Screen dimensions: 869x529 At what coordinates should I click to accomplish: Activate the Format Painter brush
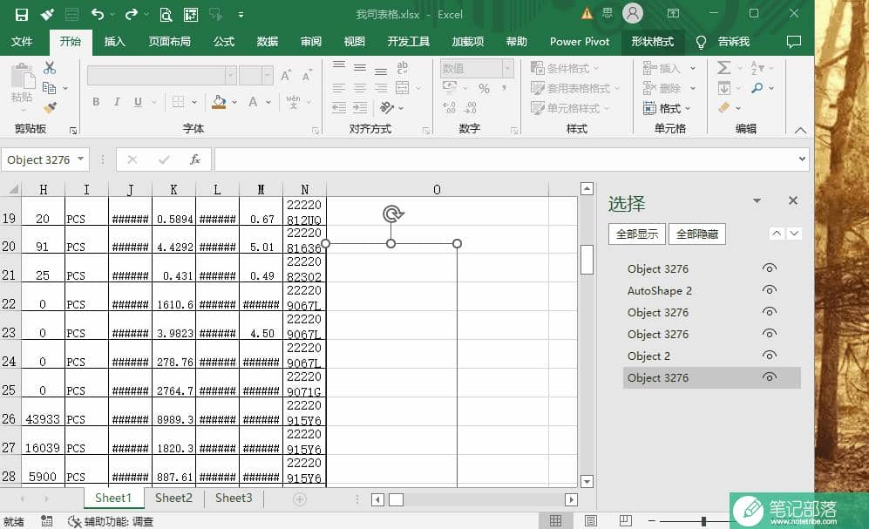(x=50, y=107)
